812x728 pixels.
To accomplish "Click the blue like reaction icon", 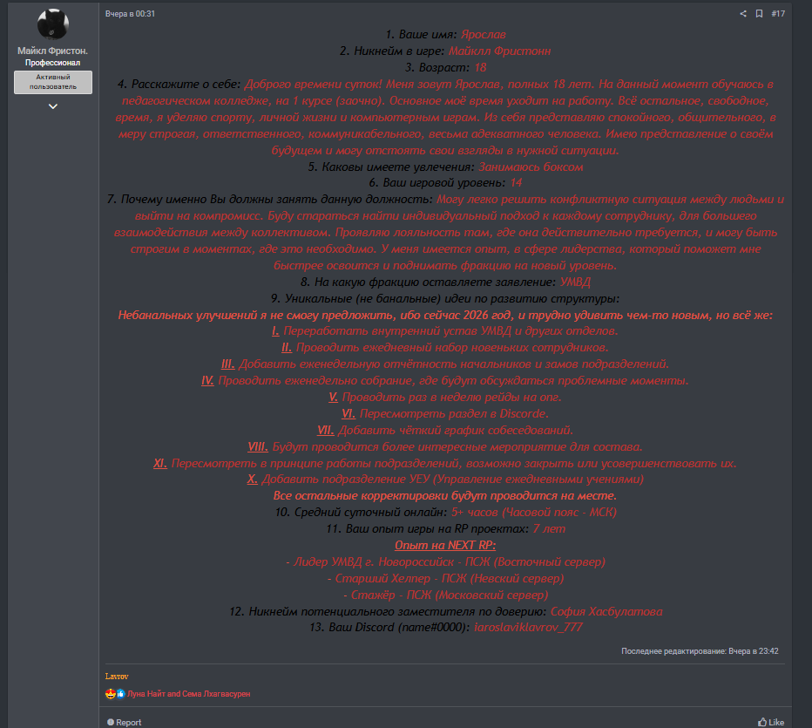I will pos(120,694).
